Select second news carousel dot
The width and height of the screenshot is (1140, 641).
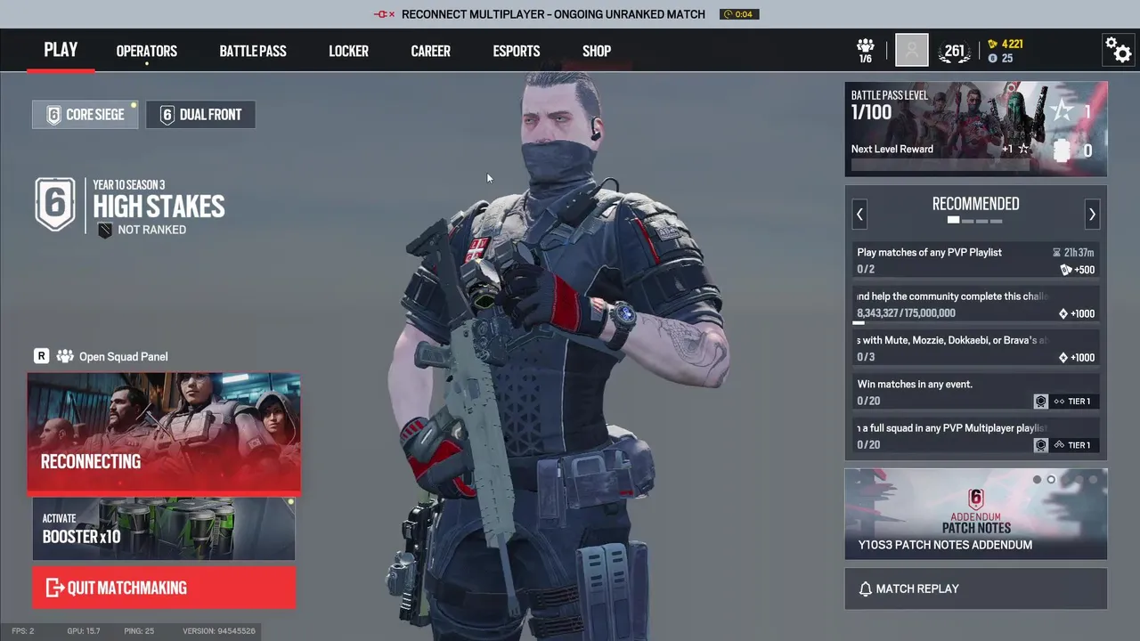(1051, 480)
